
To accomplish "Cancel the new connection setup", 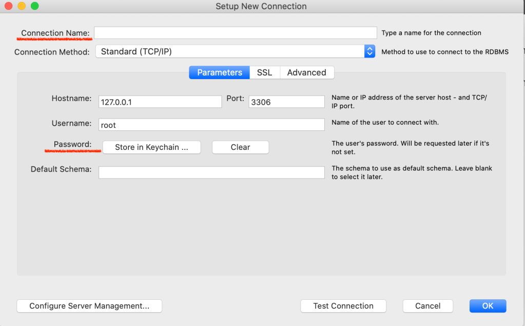I will (x=427, y=306).
